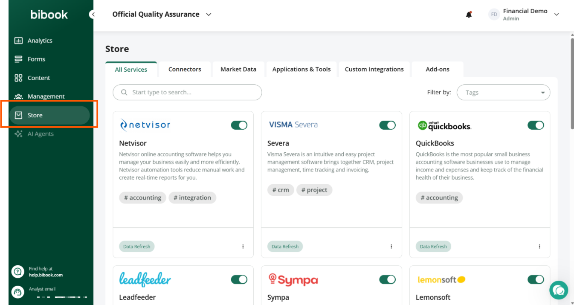
Task: Collapse the sidebar with arrow button
Action: [x=92, y=15]
